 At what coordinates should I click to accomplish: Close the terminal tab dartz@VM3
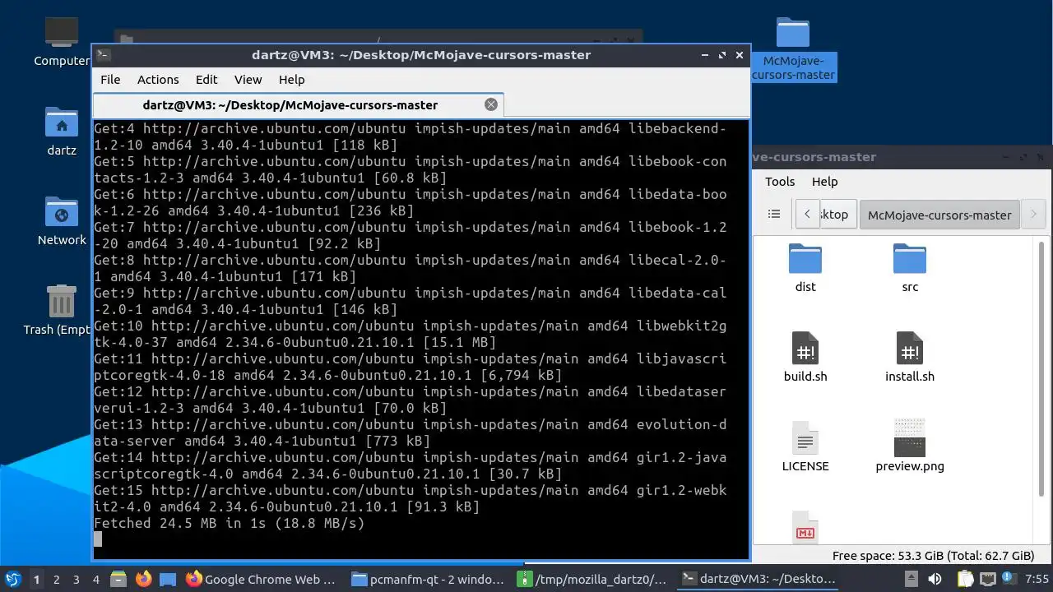click(x=491, y=104)
